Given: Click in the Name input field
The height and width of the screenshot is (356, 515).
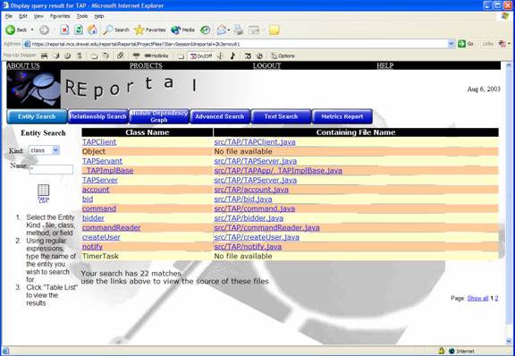Looking at the screenshot, I should click(51, 169).
